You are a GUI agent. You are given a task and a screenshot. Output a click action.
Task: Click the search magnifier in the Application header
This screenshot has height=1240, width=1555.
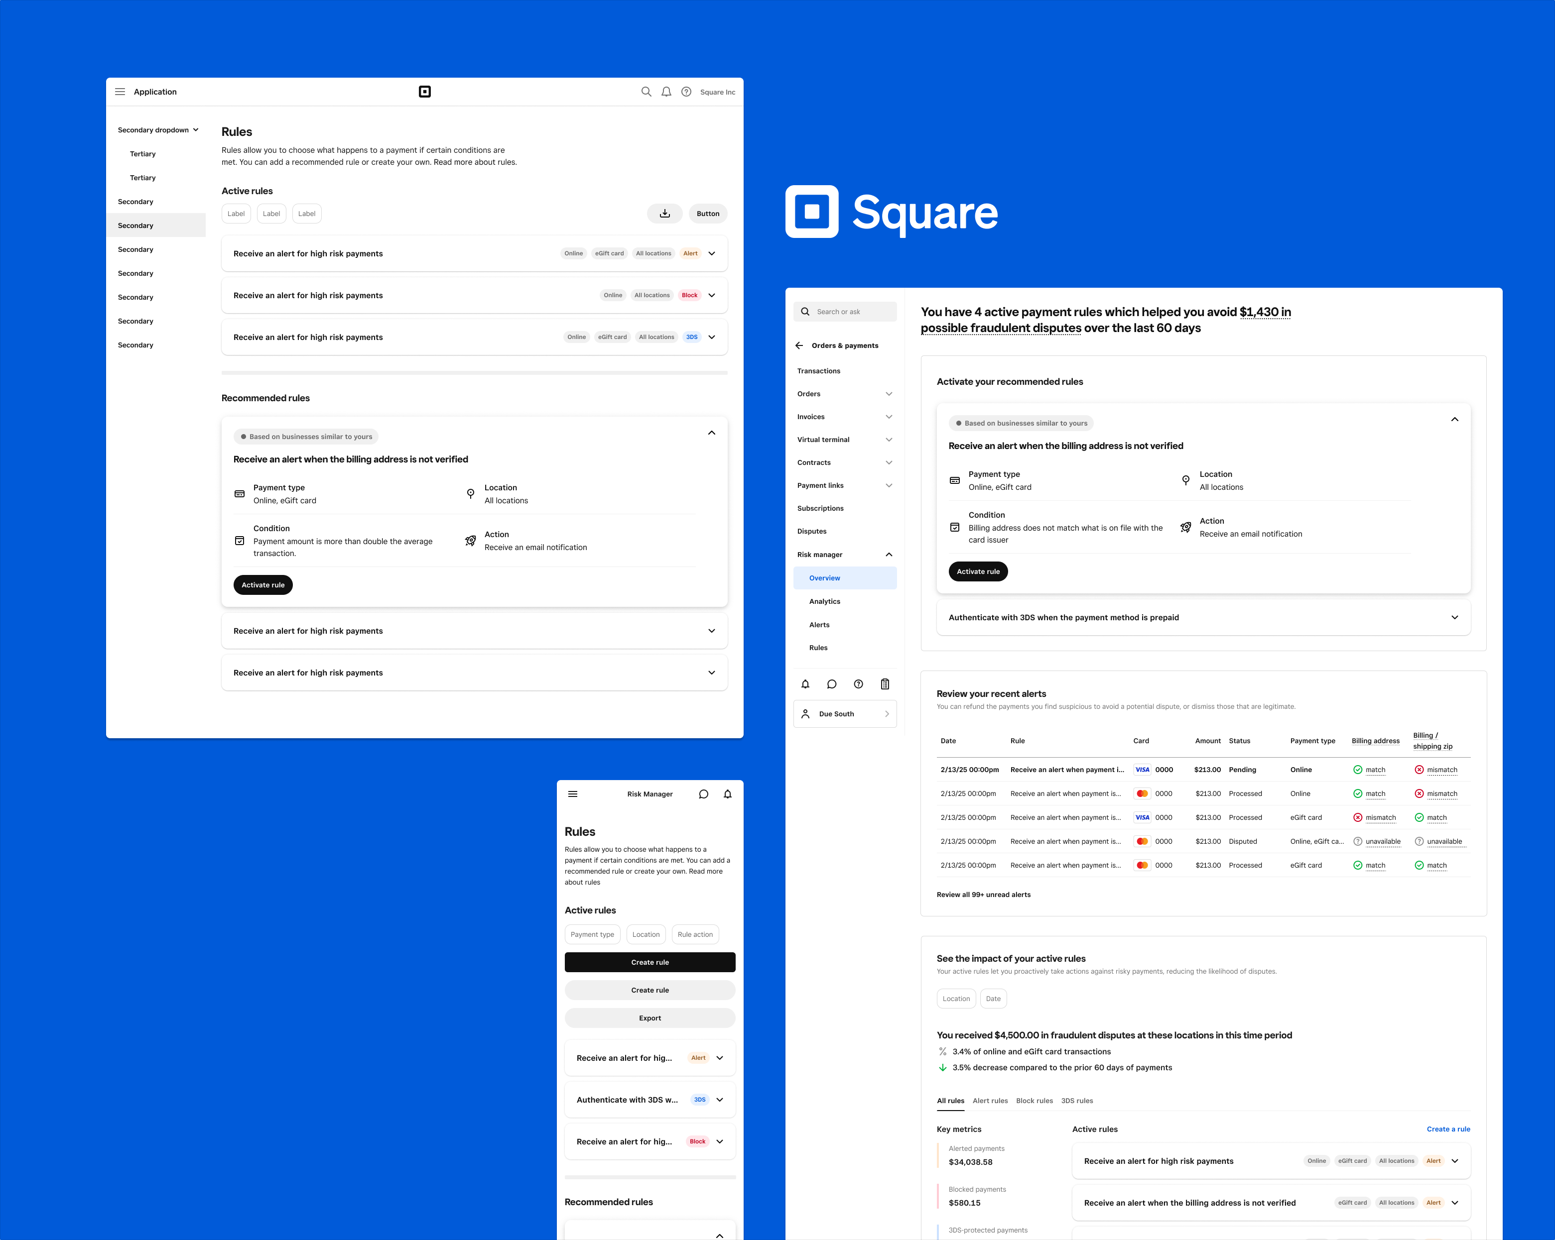647,92
